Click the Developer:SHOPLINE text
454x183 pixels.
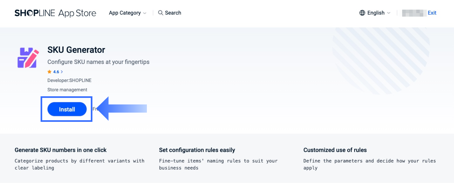click(x=69, y=80)
